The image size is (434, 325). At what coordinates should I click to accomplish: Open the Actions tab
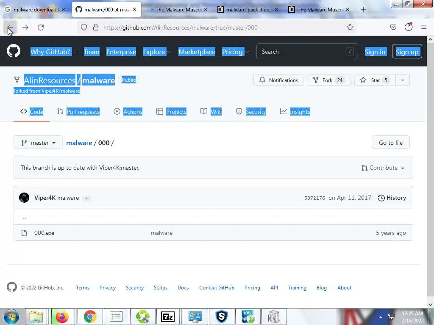pos(128,112)
